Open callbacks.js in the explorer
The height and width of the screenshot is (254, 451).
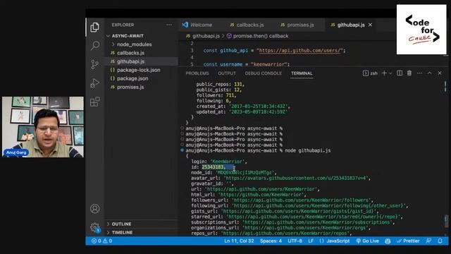point(130,53)
